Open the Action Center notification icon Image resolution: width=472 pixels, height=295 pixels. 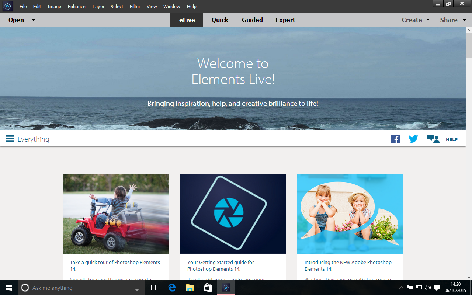(437, 288)
